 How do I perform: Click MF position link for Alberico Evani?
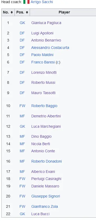[22, 172]
